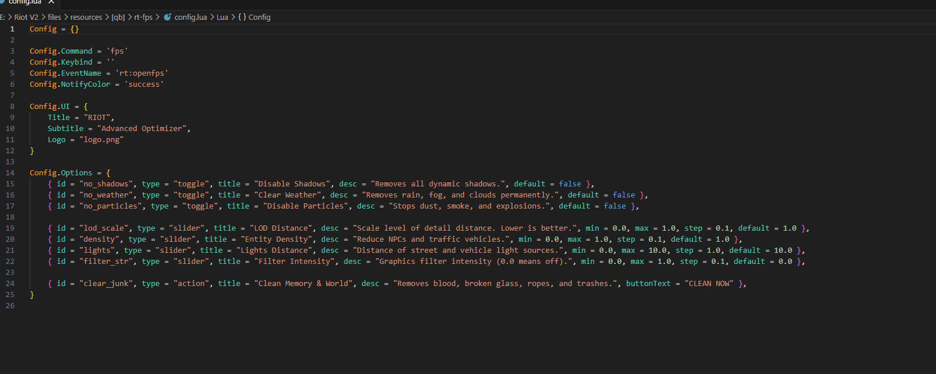Viewport: 936px width, 374px height.
Task: Click the fold gutter beside Config.Options line
Action: pyautogui.click(x=22, y=173)
